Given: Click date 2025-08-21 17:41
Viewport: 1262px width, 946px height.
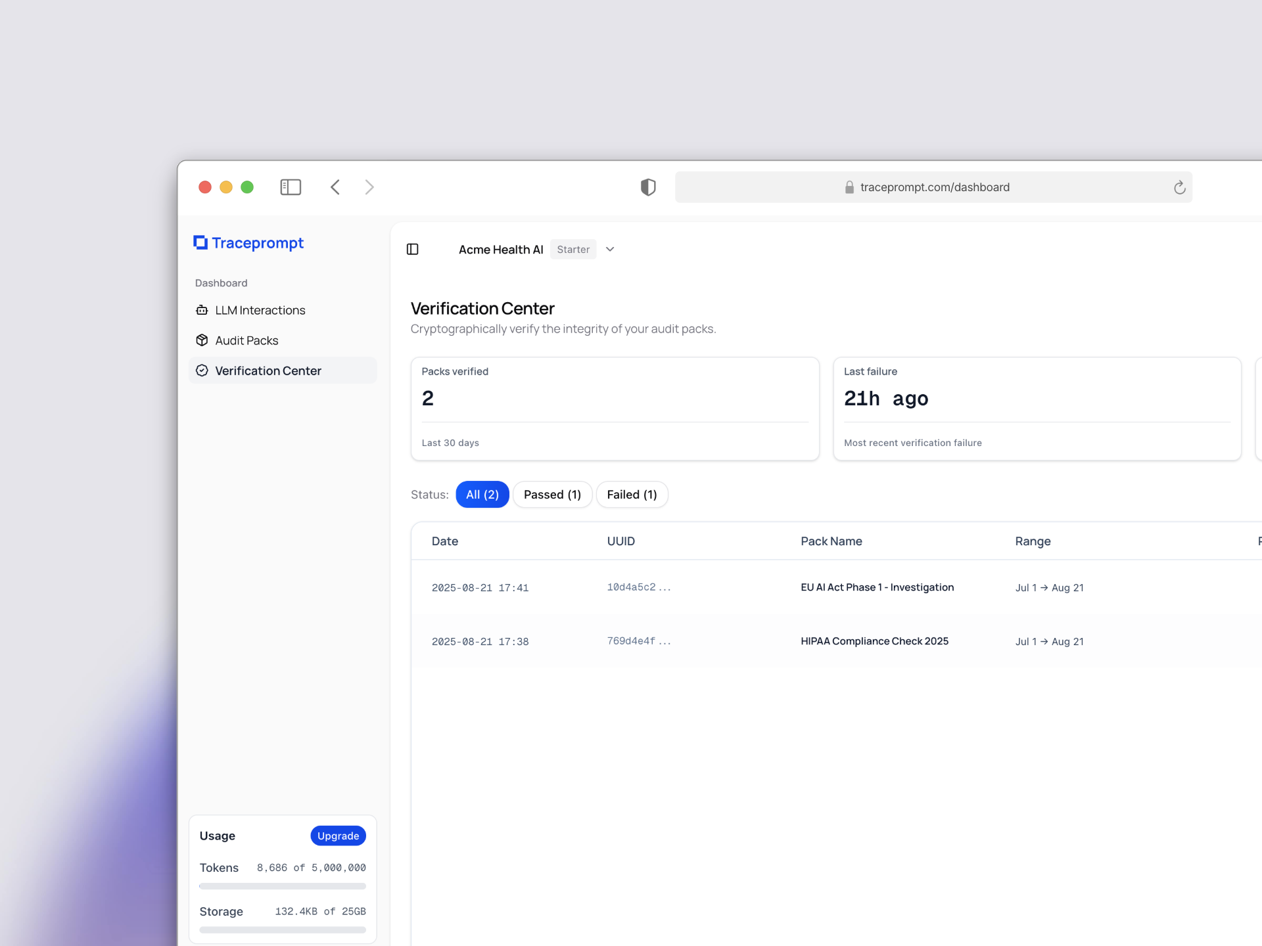Looking at the screenshot, I should click(x=480, y=588).
